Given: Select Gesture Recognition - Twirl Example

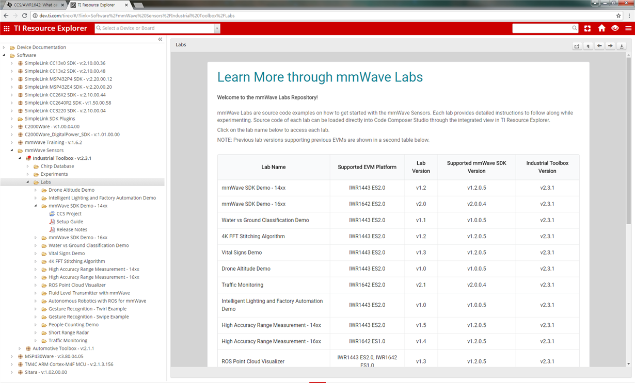Looking at the screenshot, I should [x=87, y=309].
